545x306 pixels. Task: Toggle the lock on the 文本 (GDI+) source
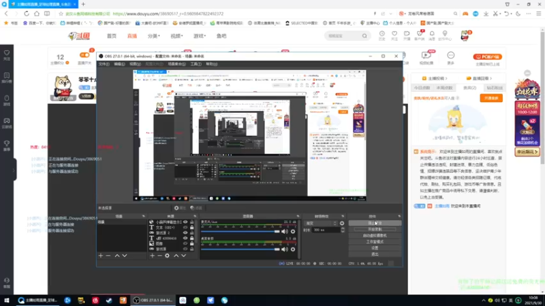click(x=192, y=228)
